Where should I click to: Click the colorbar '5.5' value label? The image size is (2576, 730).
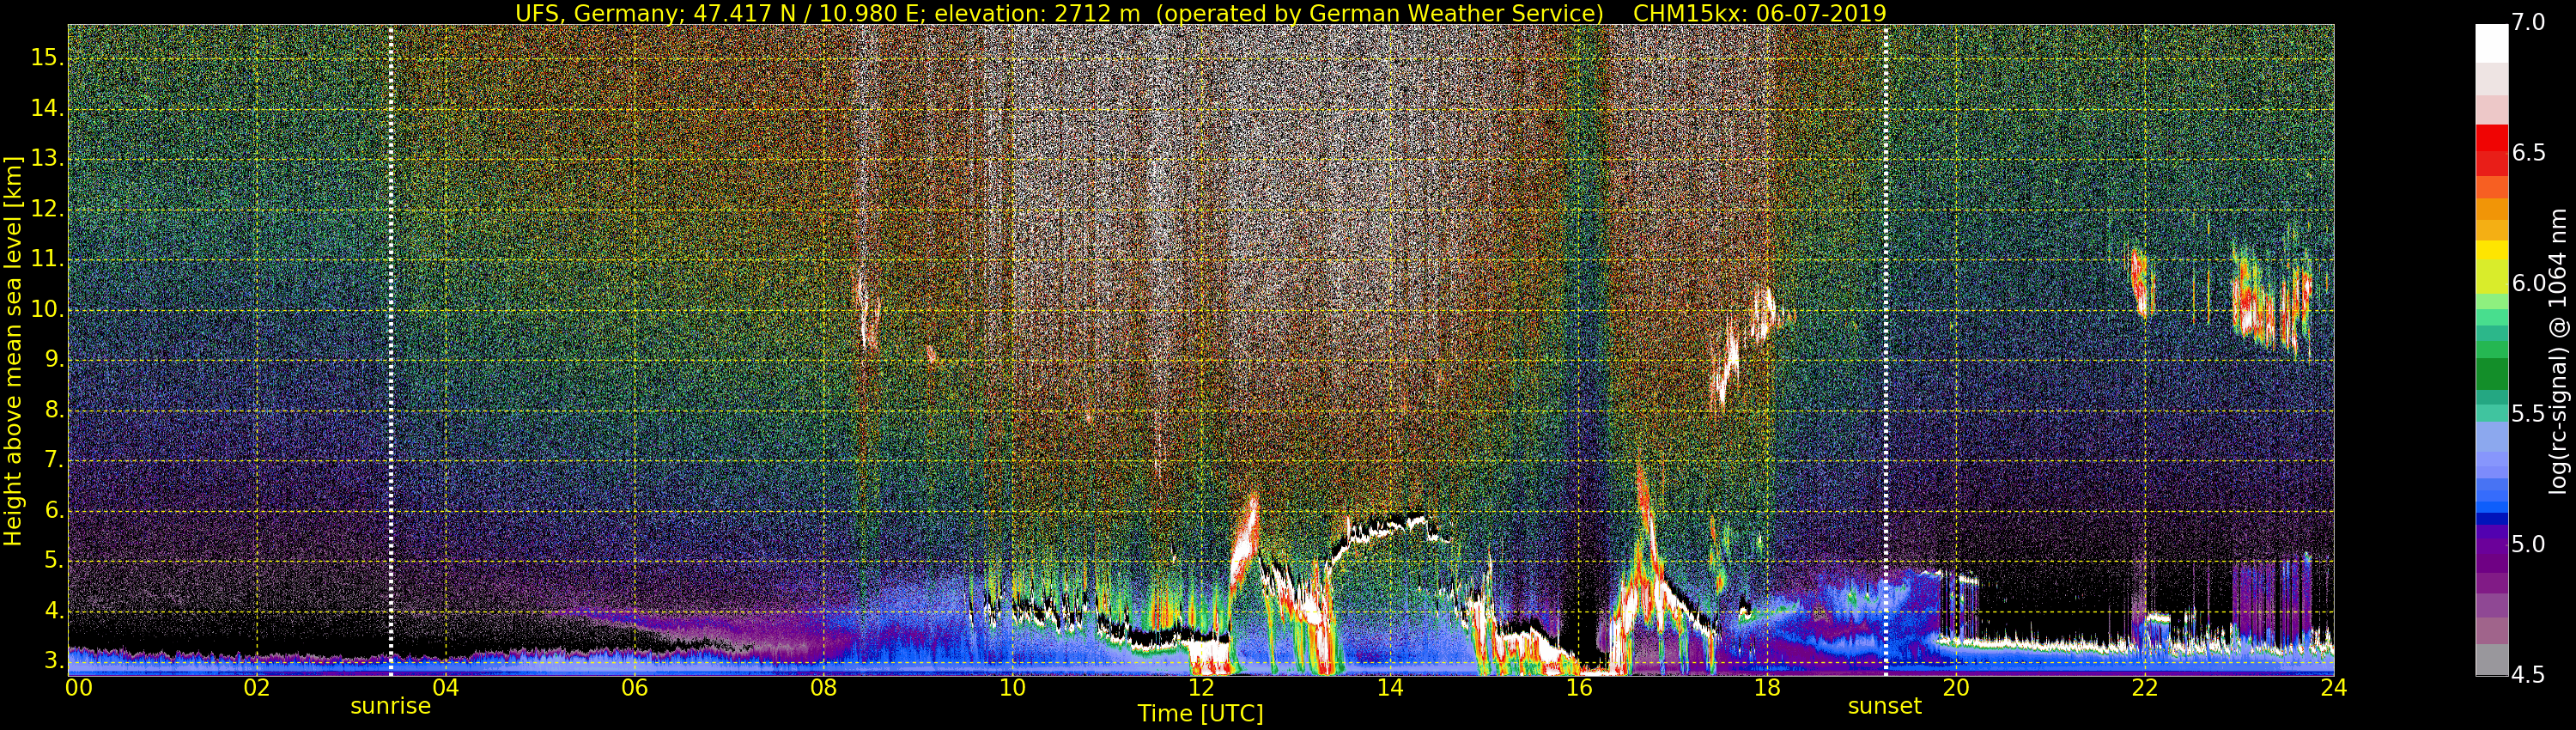click(2528, 414)
